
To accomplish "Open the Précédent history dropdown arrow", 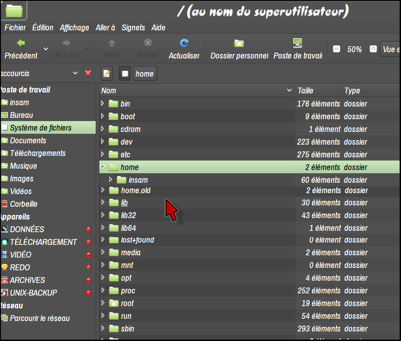I will point(46,49).
